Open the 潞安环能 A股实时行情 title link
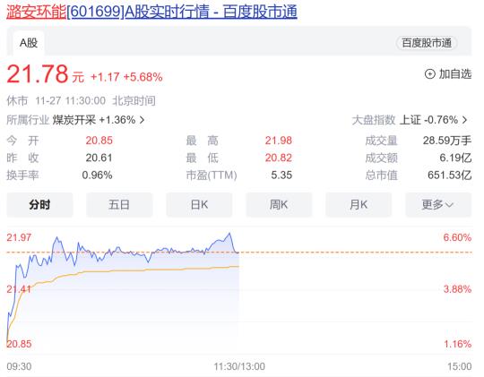 151,12
